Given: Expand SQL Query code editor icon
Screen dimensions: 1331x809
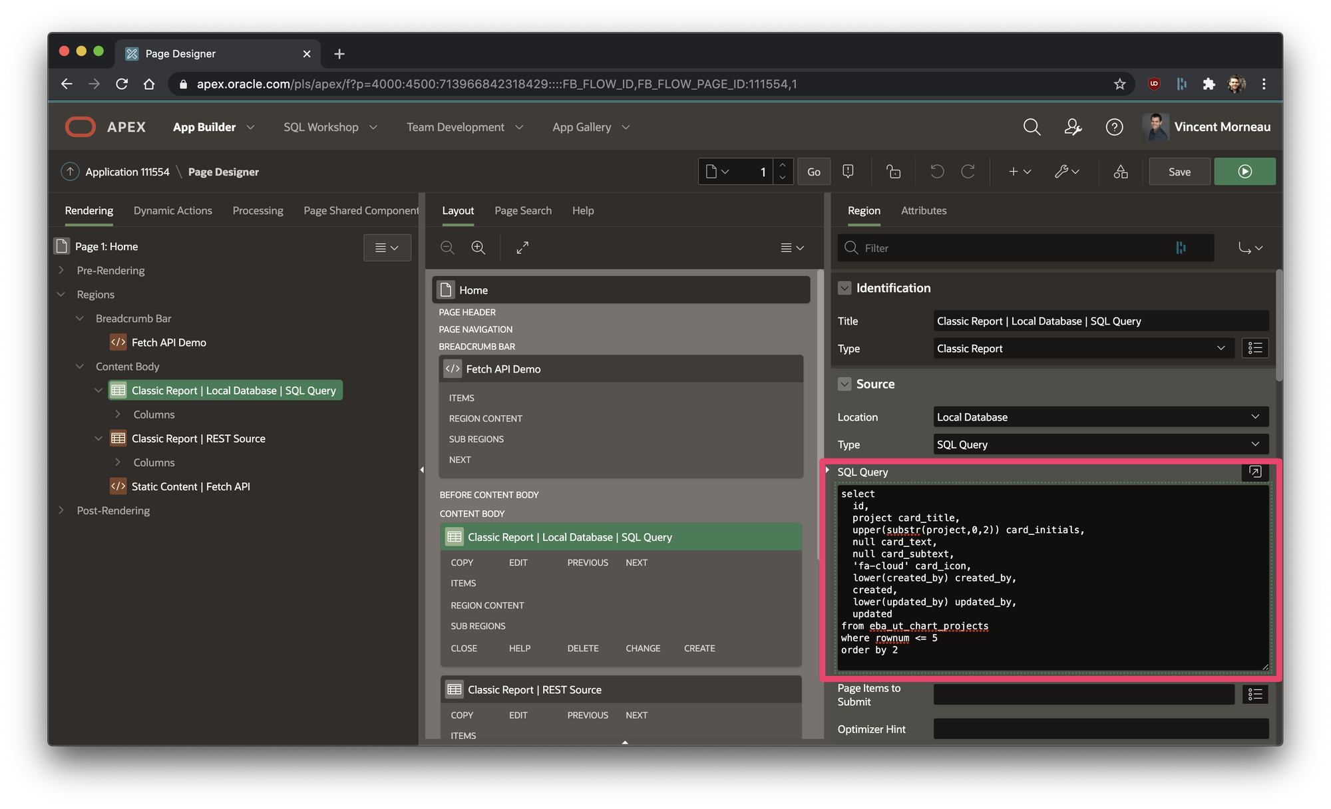Looking at the screenshot, I should [x=1255, y=472].
